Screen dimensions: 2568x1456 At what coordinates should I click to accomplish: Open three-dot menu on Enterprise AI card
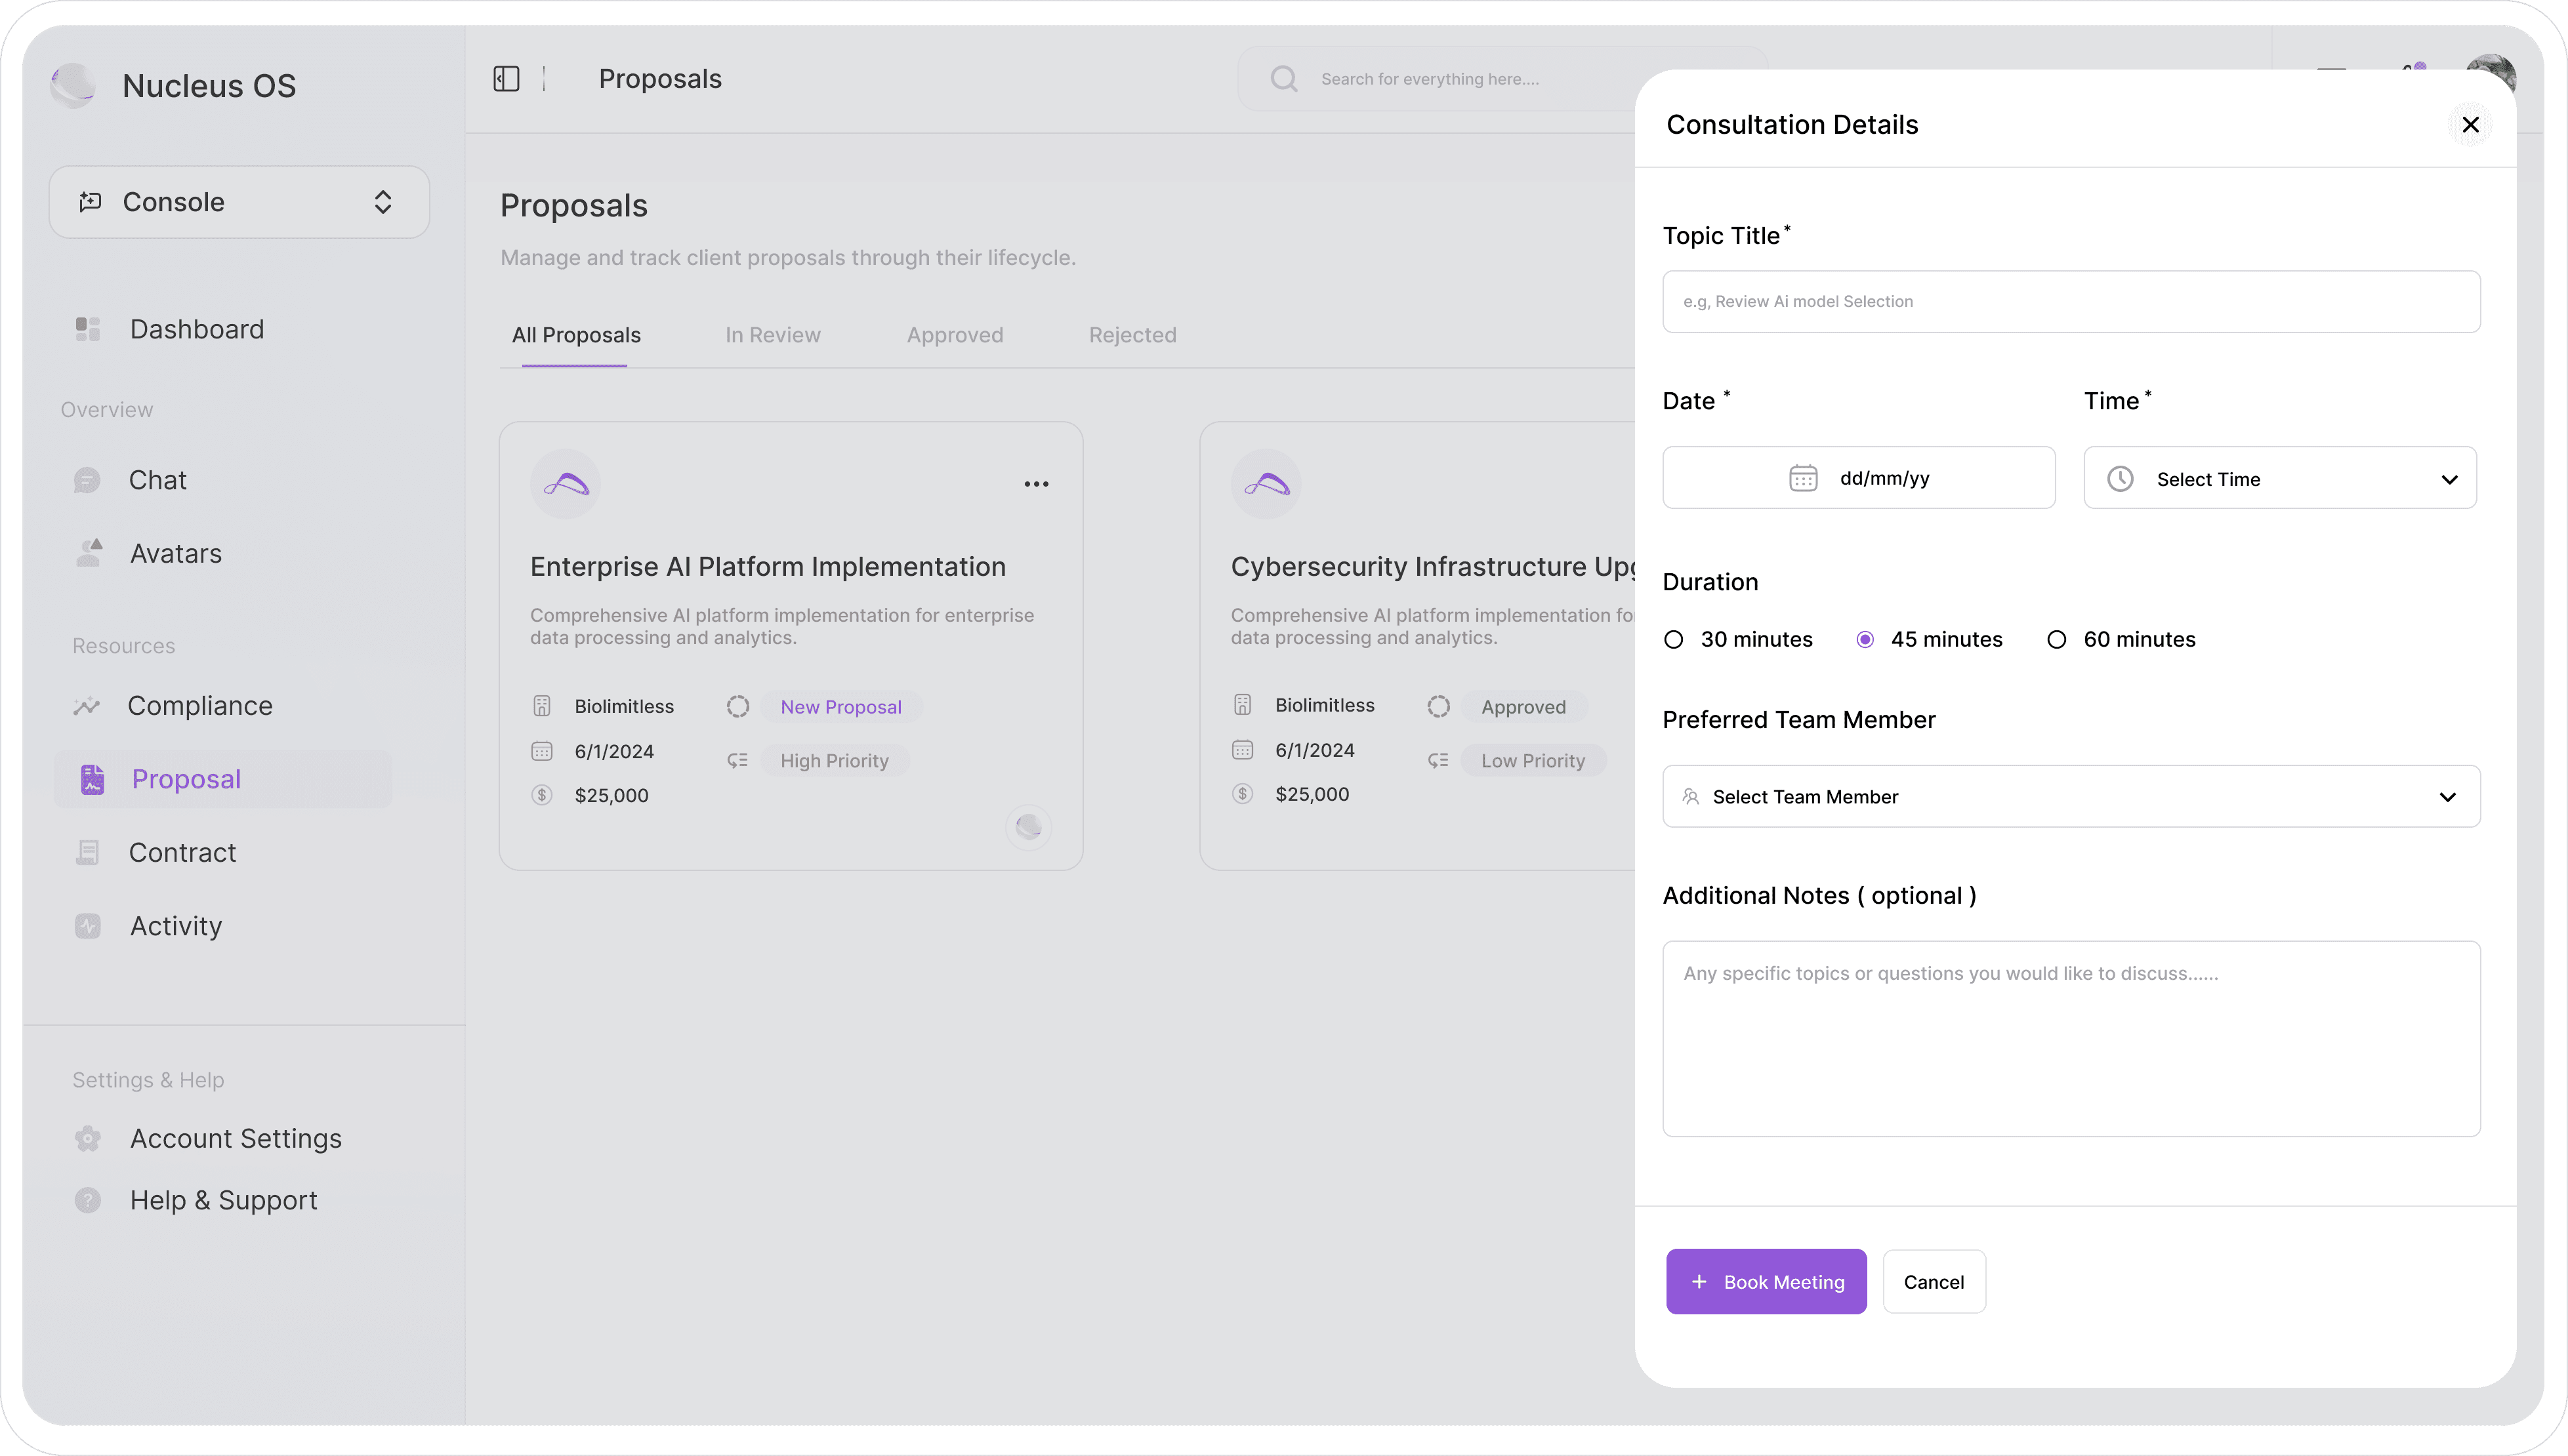tap(1035, 484)
